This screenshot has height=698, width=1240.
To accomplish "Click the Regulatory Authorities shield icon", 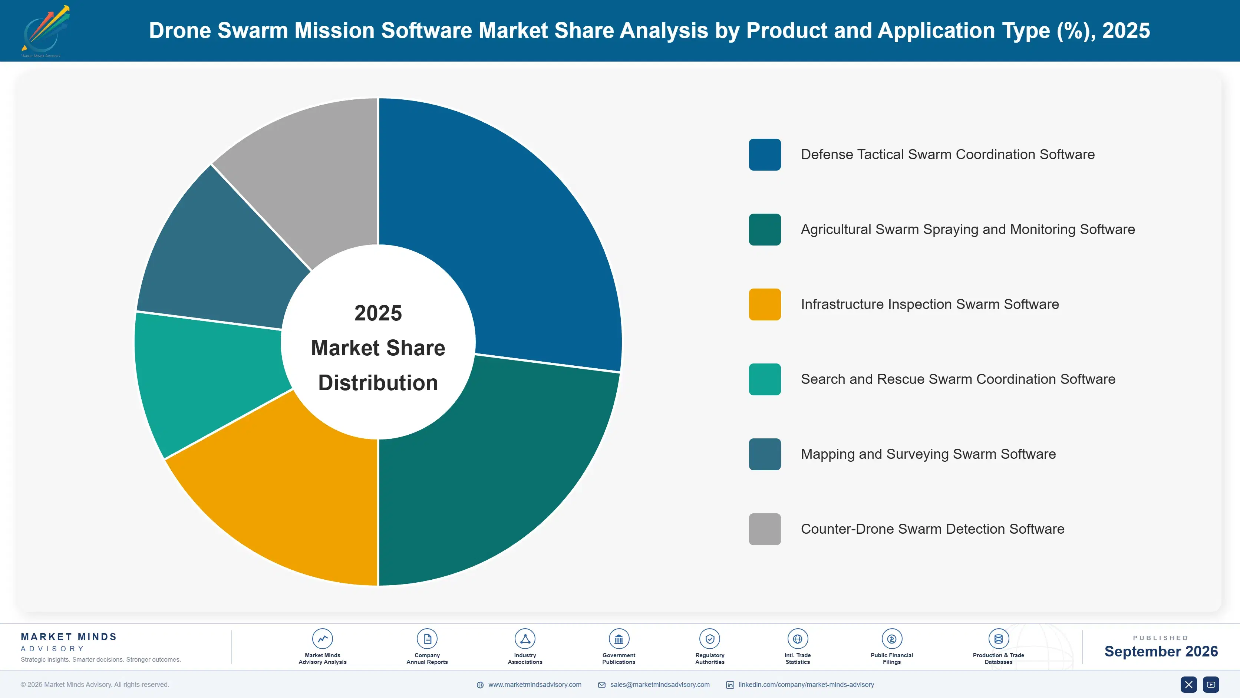I will coord(709,639).
